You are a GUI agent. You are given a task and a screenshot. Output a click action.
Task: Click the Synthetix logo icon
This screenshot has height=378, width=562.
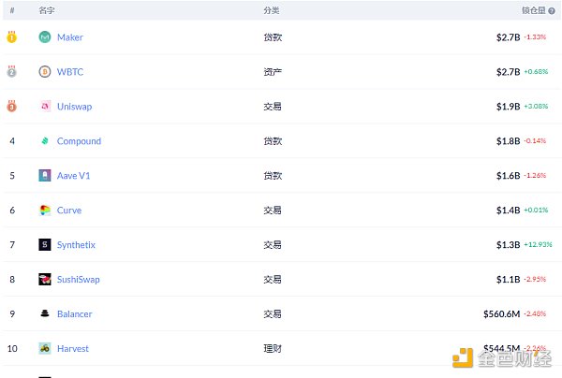click(45, 245)
